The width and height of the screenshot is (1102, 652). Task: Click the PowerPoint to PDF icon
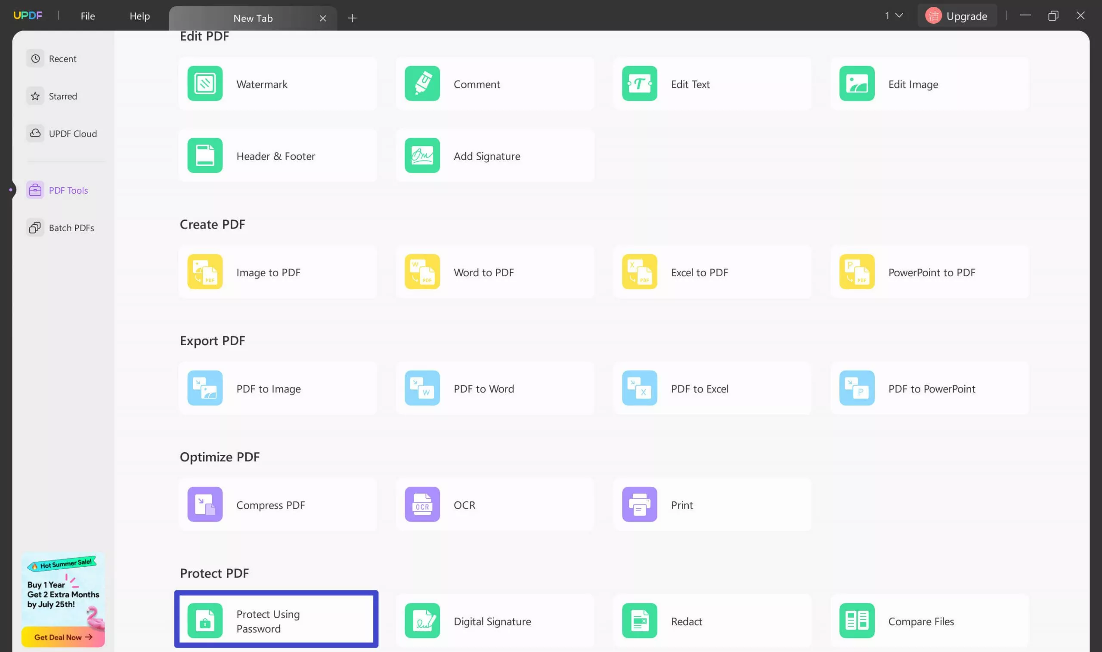pos(856,272)
